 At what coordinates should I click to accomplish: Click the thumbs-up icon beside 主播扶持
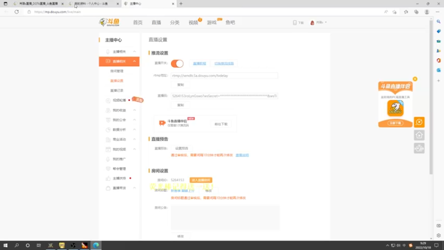(108, 178)
